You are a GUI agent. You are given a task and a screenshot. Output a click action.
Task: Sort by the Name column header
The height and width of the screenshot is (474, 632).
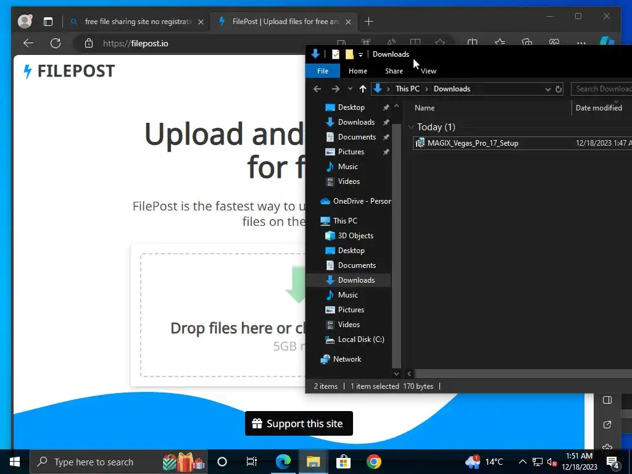(425, 107)
